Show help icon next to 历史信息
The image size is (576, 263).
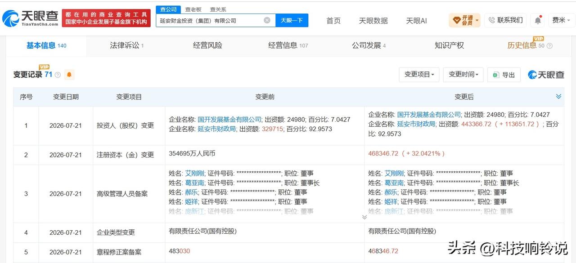click(549, 46)
